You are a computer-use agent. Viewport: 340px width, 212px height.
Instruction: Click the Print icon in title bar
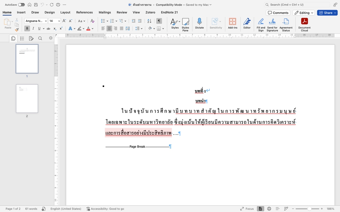point(58,5)
